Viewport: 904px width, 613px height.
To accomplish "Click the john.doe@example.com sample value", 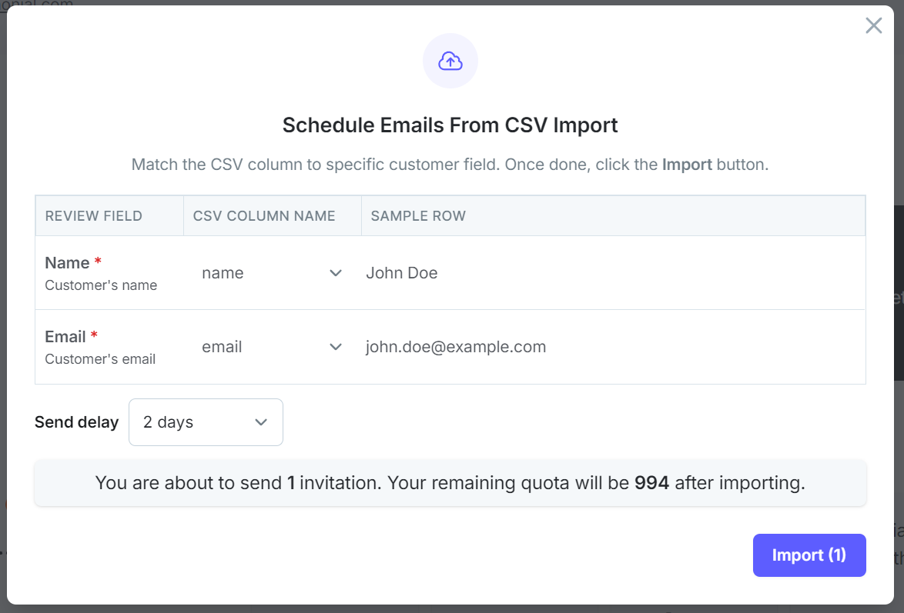I will click(456, 347).
